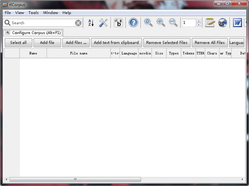
Task: Decrease the spinner value with down arrow
Action: click(198, 25)
